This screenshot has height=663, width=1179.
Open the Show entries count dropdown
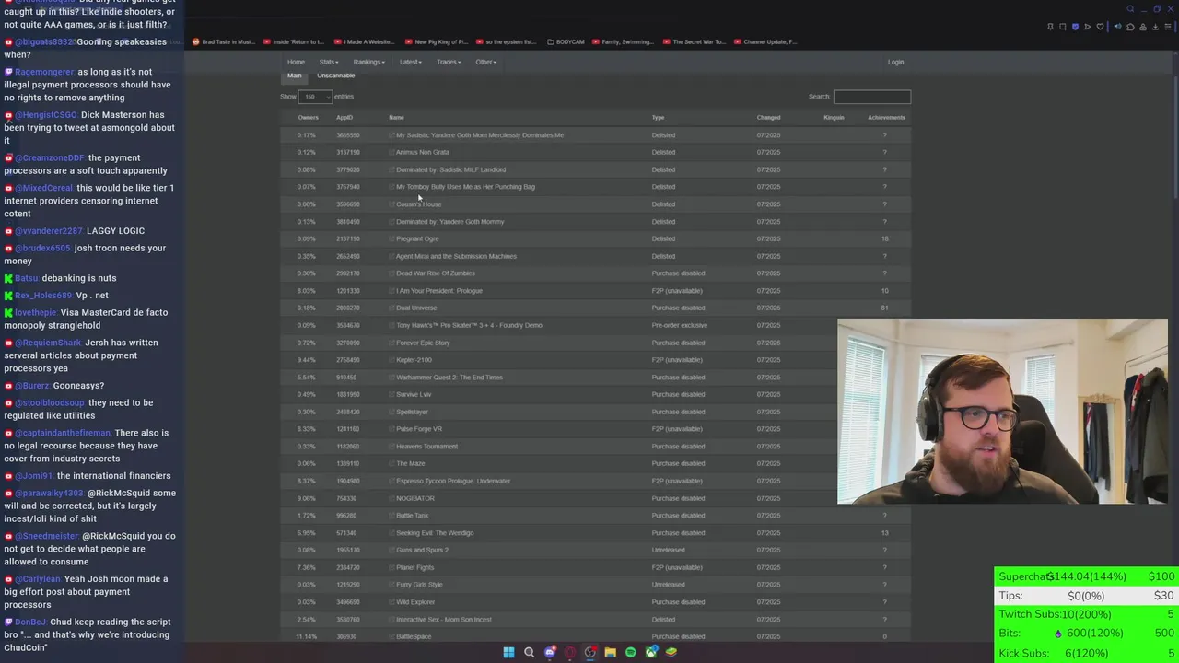pyautogui.click(x=315, y=97)
